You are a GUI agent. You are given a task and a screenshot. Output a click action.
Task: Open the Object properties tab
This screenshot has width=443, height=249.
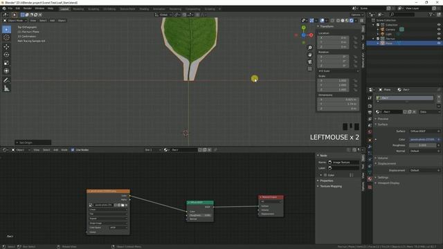(370, 140)
